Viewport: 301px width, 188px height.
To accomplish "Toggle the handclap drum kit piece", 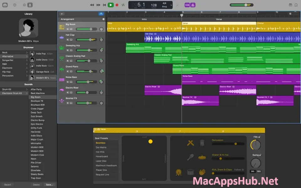I will (x=202, y=172).
